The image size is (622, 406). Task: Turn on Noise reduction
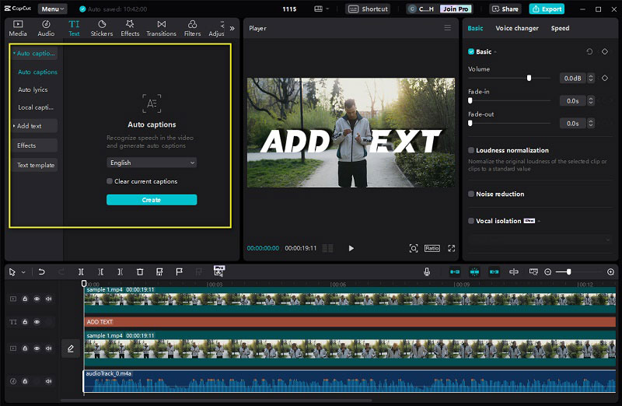tap(471, 194)
